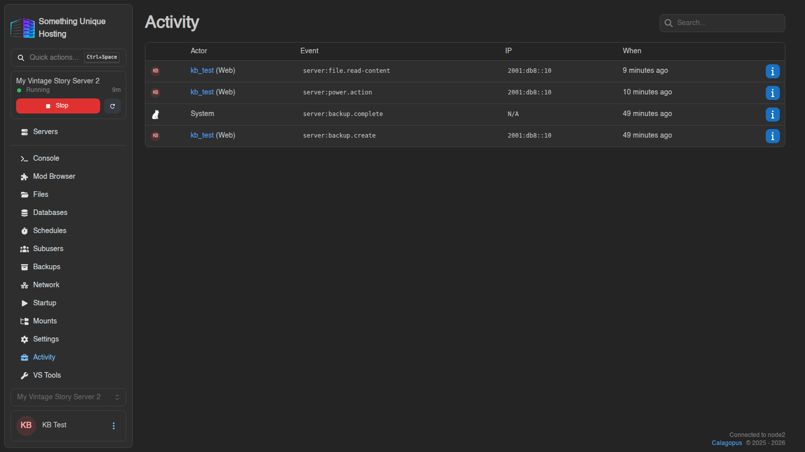Open the VS Tools page
Viewport: 805px width, 452px height.
[68, 376]
